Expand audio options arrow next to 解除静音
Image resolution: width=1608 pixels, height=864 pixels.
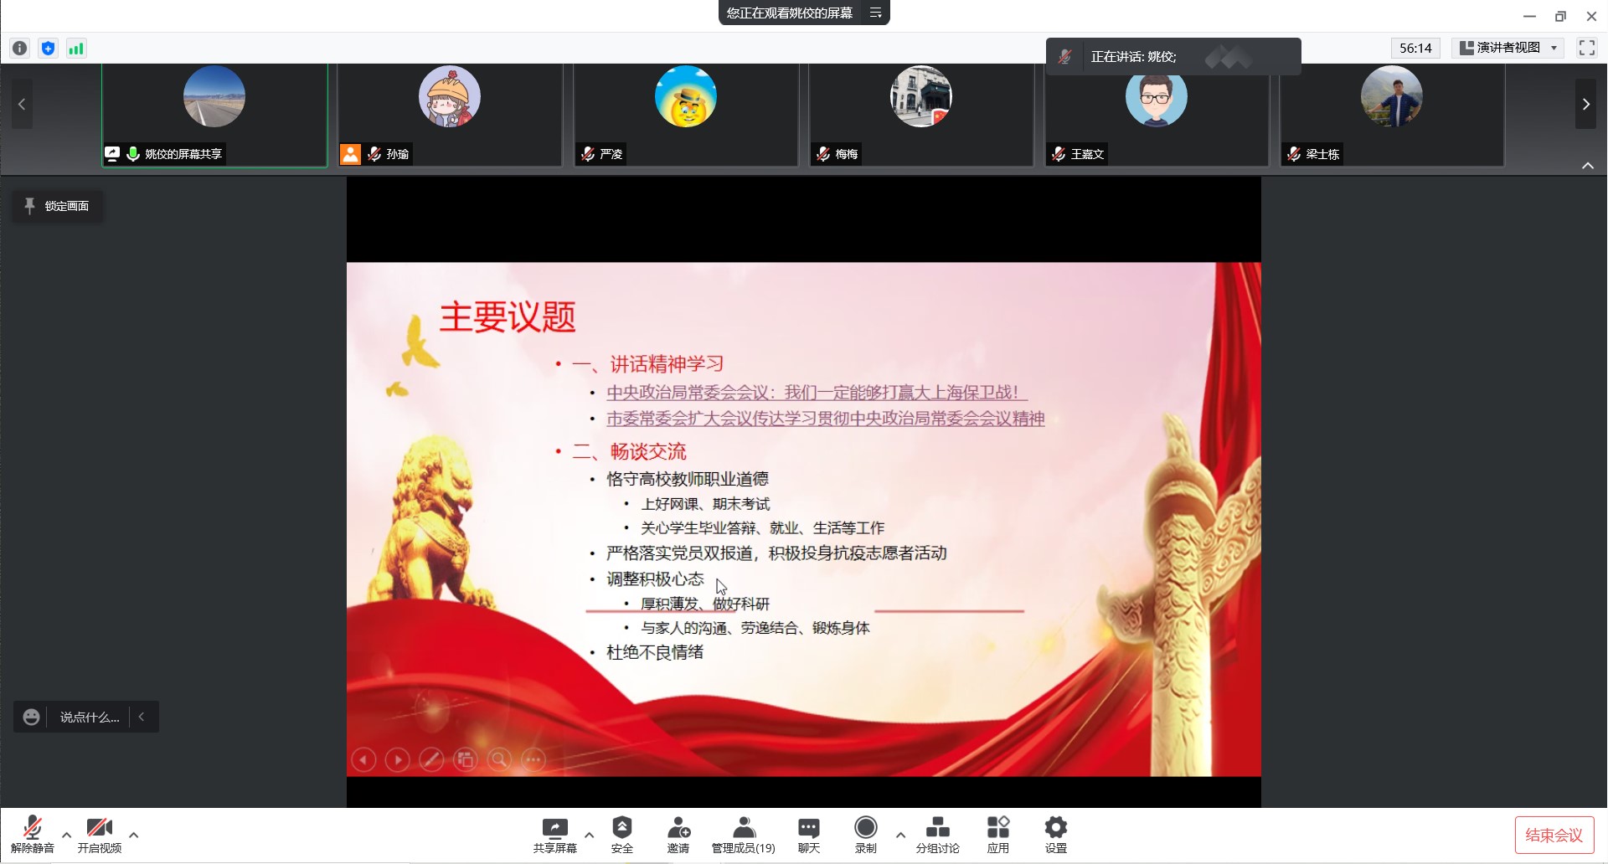click(x=66, y=835)
